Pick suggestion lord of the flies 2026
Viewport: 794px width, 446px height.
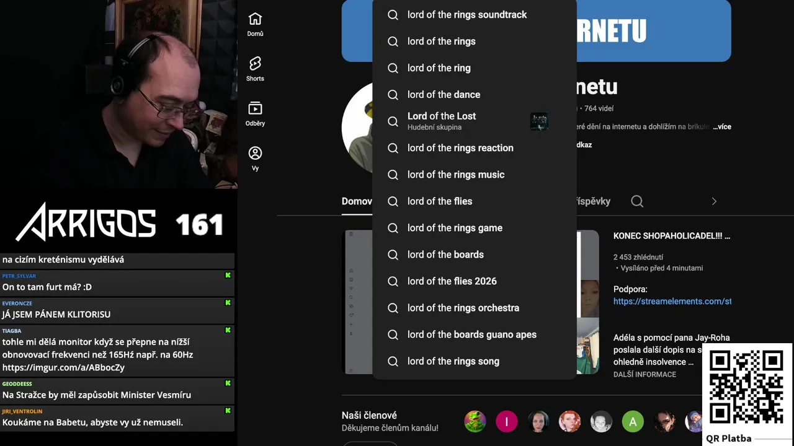pos(475,281)
